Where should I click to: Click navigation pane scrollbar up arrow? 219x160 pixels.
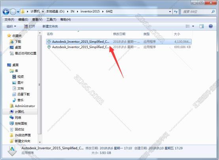(x=40, y=33)
